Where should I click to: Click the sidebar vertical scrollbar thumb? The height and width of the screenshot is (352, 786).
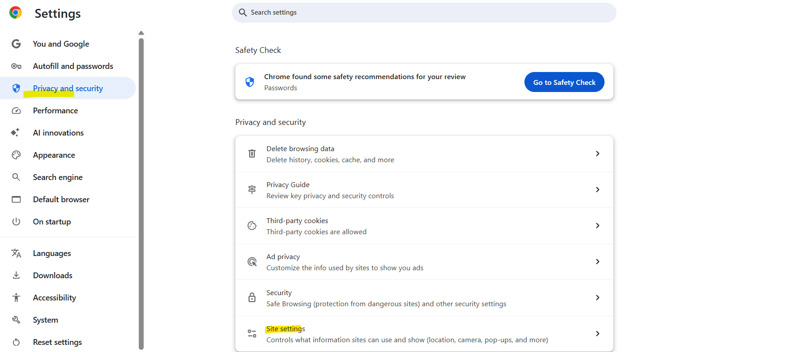[141, 194]
